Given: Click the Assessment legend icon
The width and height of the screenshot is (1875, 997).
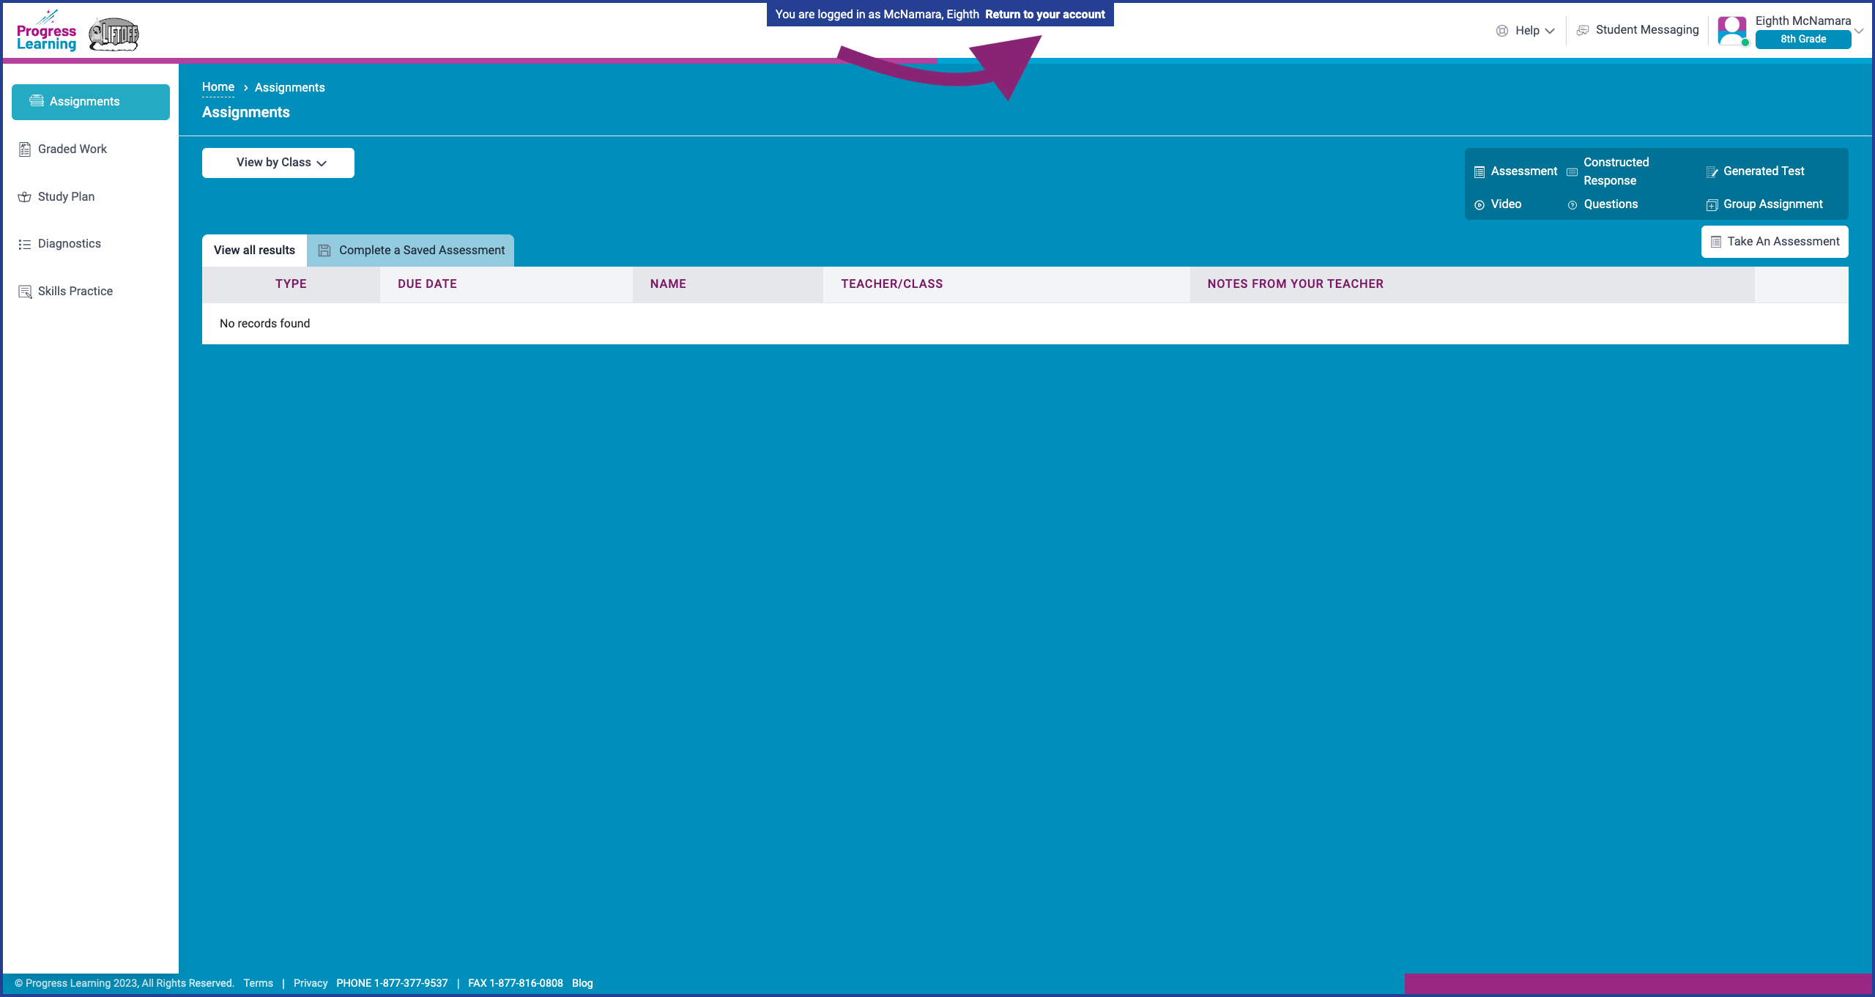Looking at the screenshot, I should pos(1479,172).
